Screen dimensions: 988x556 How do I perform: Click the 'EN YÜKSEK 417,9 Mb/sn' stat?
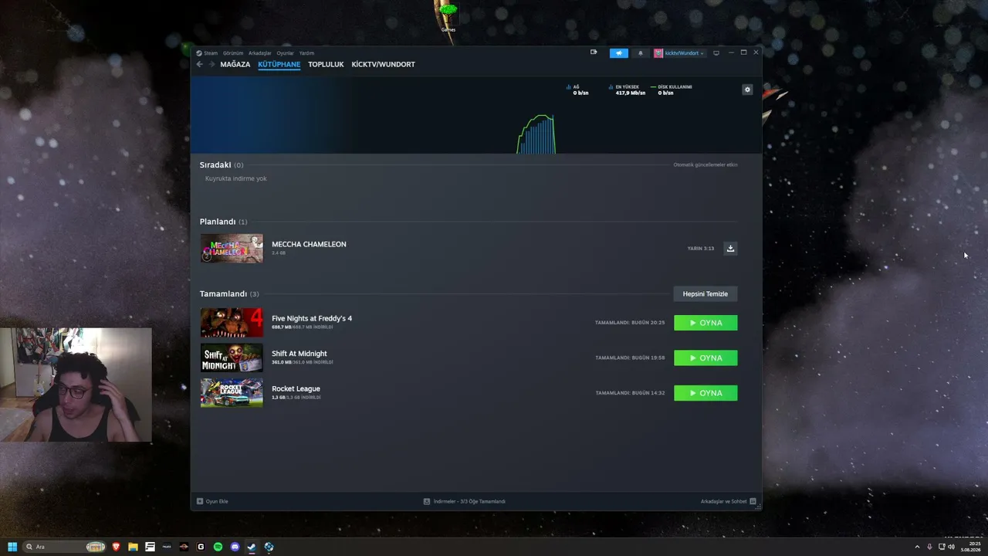point(628,90)
